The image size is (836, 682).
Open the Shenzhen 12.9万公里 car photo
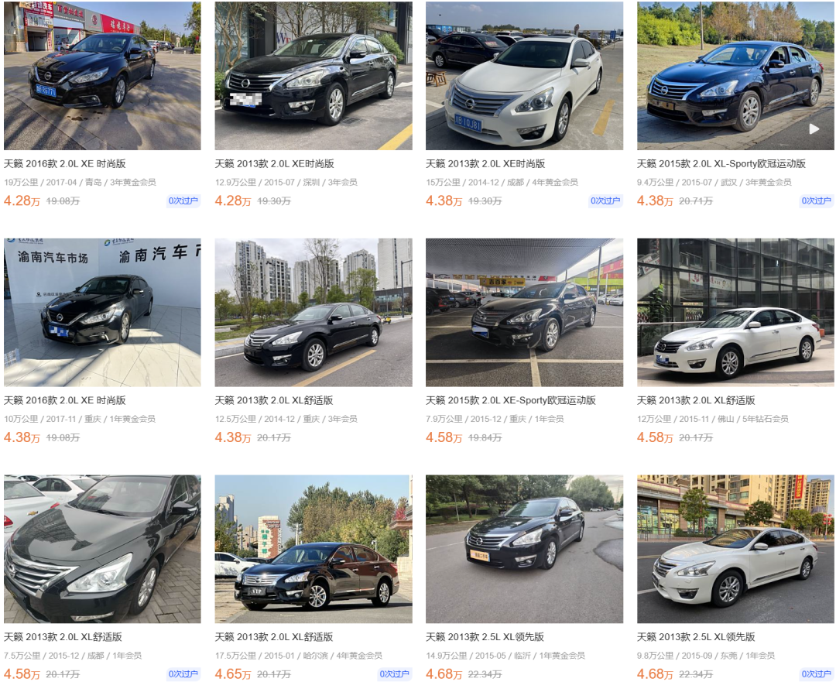313,76
